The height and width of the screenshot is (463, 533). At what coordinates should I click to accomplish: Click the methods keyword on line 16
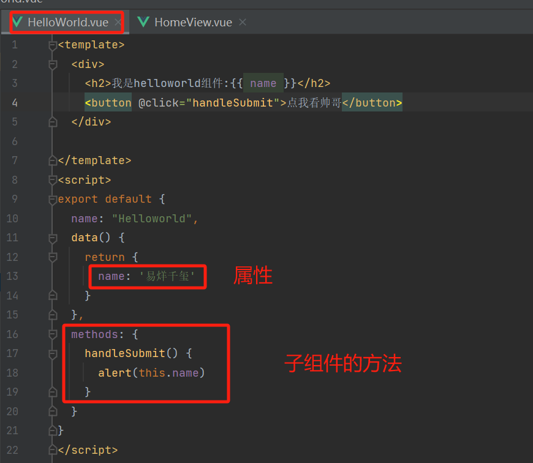(94, 334)
